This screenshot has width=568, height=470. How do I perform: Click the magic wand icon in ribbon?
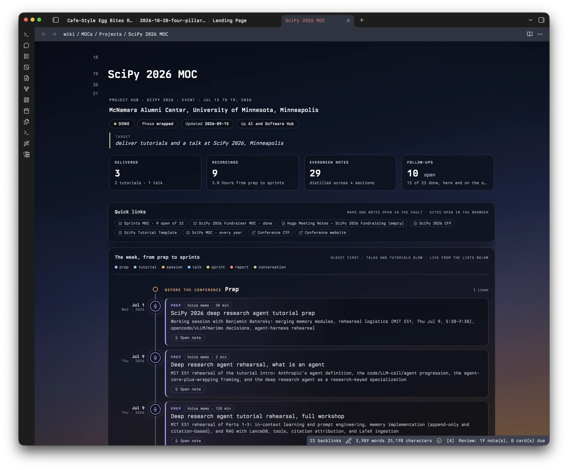pyautogui.click(x=27, y=143)
